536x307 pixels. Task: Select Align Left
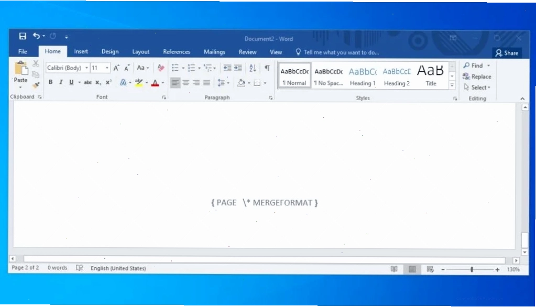[175, 82]
